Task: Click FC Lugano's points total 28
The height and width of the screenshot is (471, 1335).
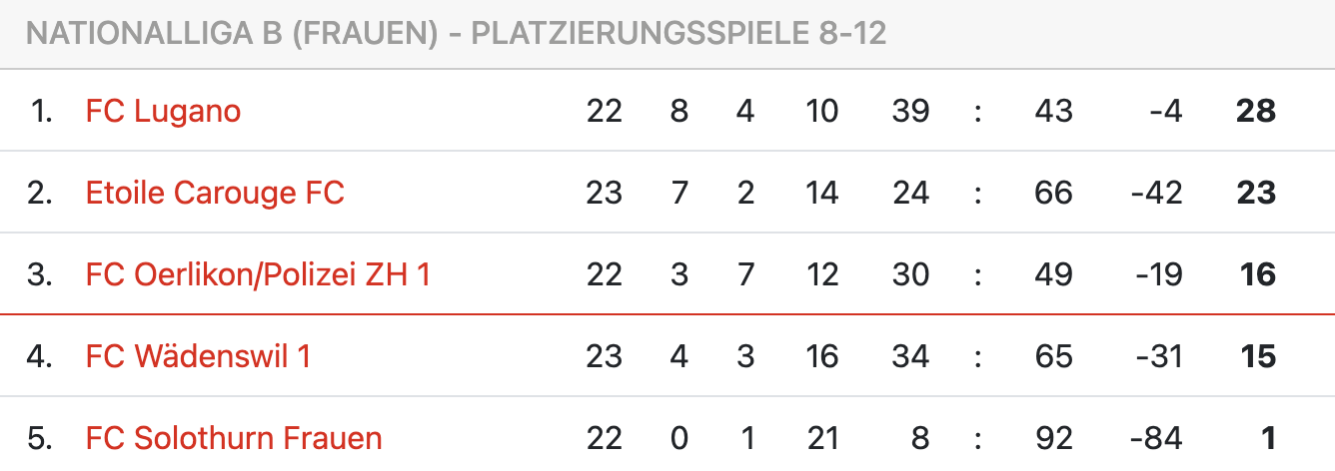Action: (1255, 111)
